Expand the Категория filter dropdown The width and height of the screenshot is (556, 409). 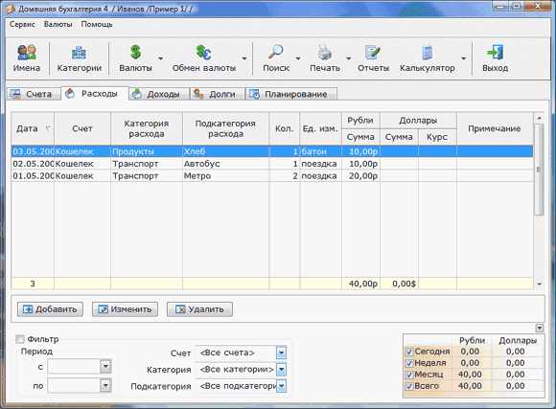[281, 370]
